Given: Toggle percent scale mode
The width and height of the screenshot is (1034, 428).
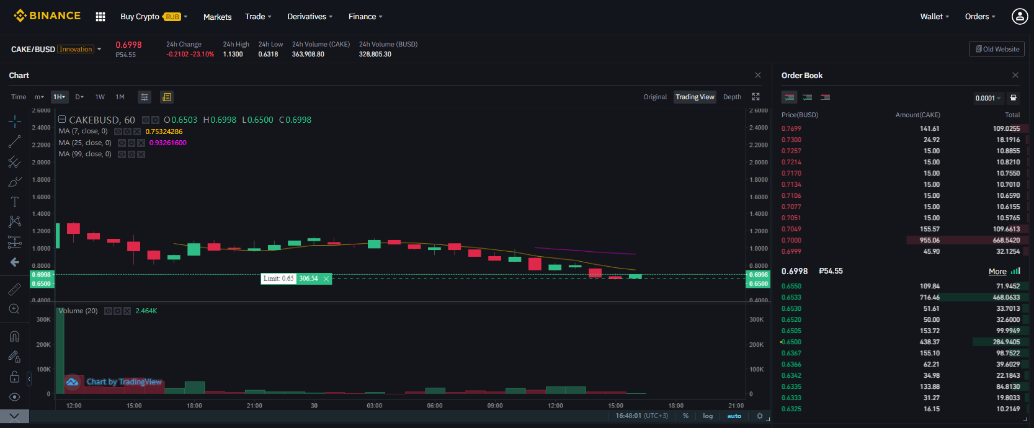Looking at the screenshot, I should click(685, 416).
